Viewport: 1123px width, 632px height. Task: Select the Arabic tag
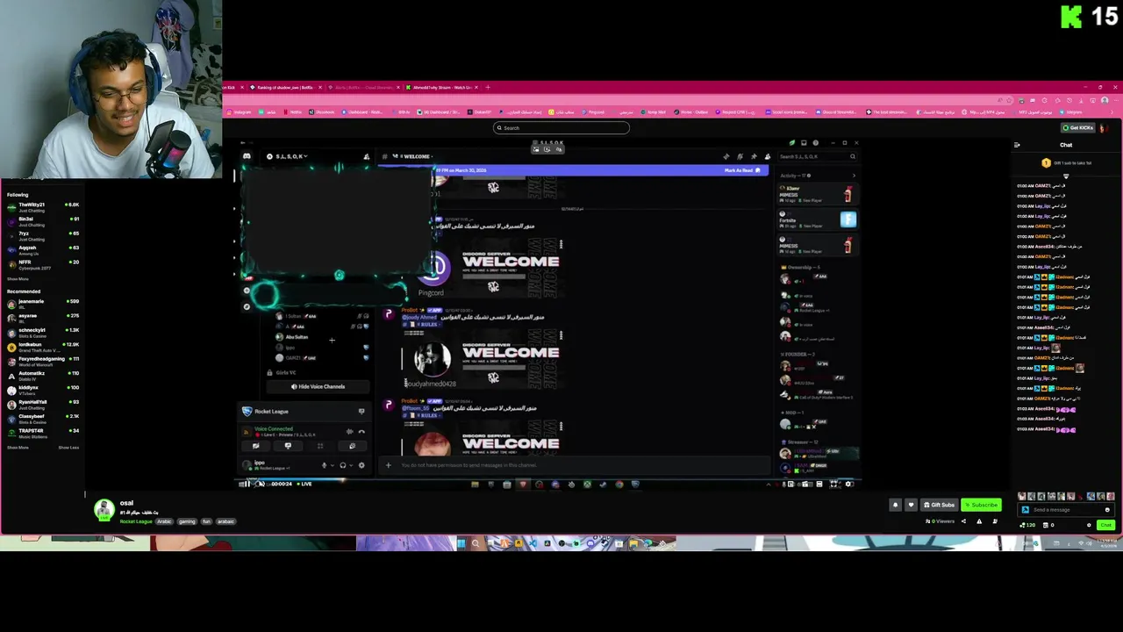(x=164, y=521)
